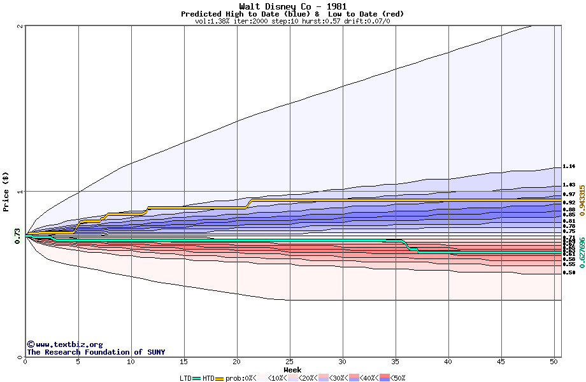The image size is (586, 382).
Task: Click the y-axis tick label 1
Action: click(20, 192)
